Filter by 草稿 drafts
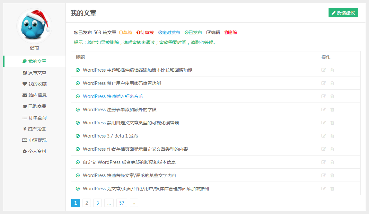Image resolution: width=369 pixels, height=214 pixels. [x=126, y=32]
